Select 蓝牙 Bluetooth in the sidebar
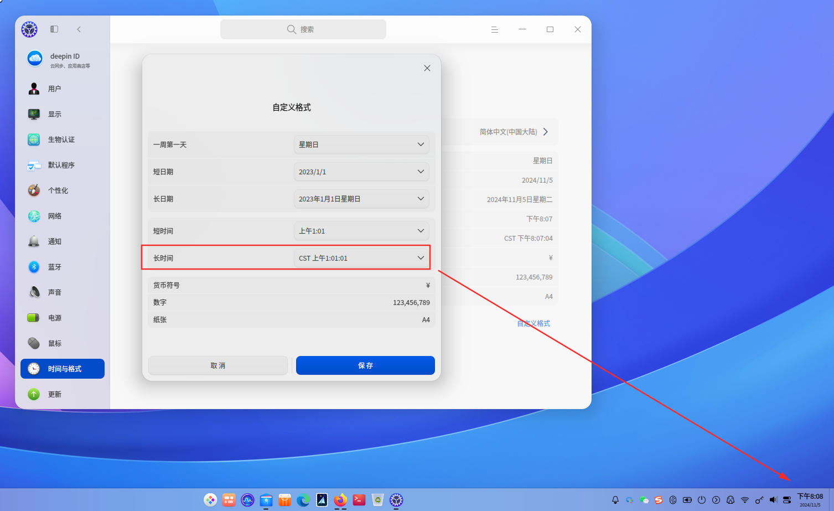This screenshot has height=511, width=834. (63, 267)
